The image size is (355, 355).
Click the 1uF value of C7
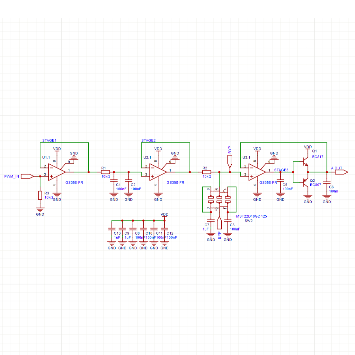pyautogui.click(x=206, y=229)
